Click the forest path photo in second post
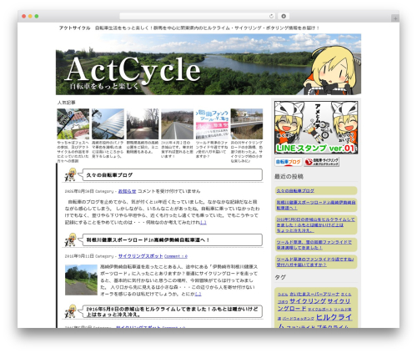Image resolution: width=417 pixels, height=353 pixels. coord(81,280)
